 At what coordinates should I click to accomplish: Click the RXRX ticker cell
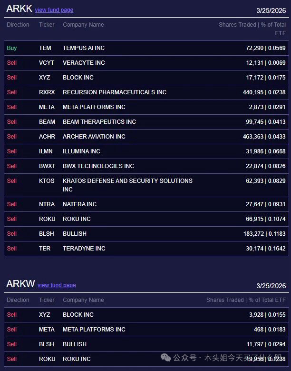point(47,92)
